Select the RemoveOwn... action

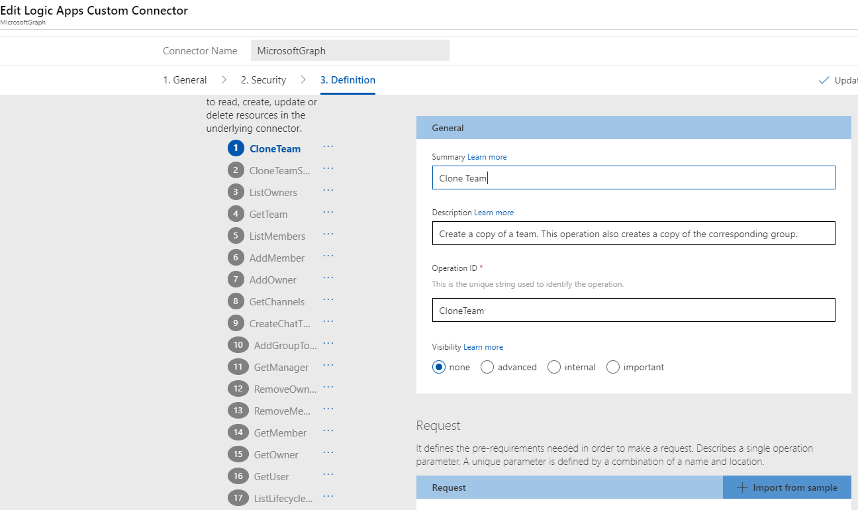[285, 389]
